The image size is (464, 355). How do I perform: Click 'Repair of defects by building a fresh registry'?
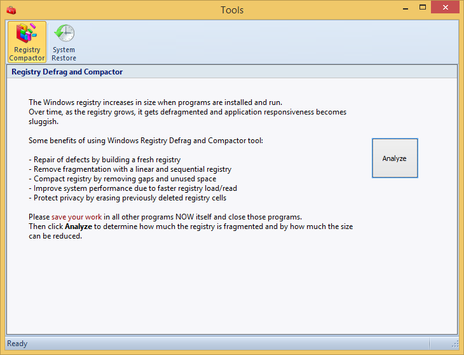click(105, 160)
